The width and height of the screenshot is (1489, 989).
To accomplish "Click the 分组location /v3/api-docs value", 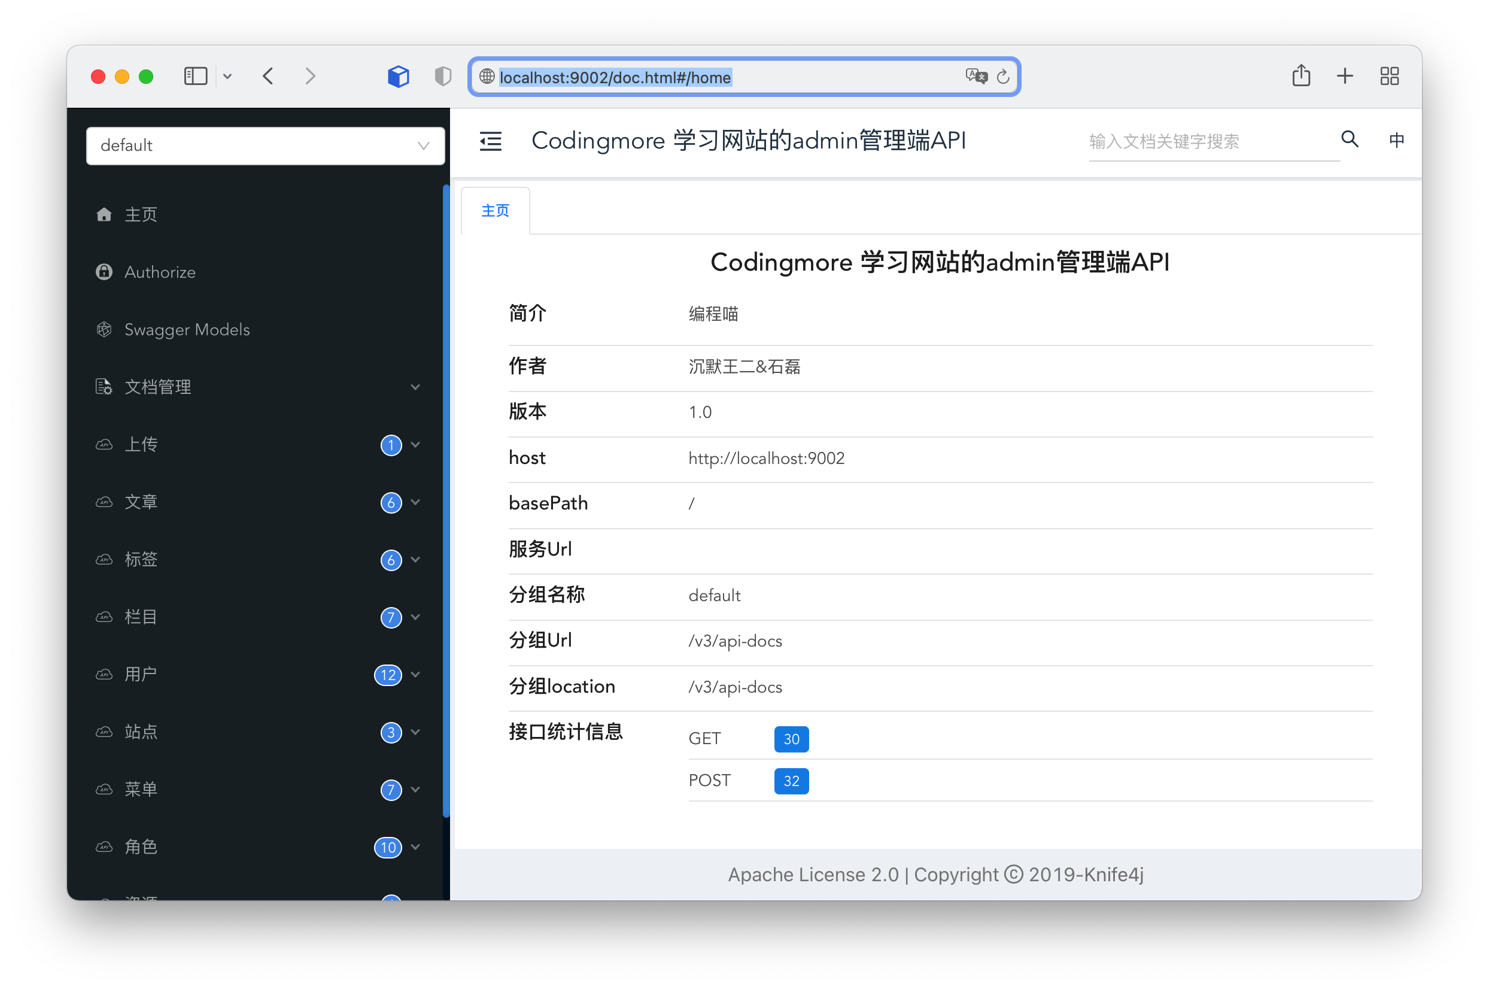I will pos(735,687).
